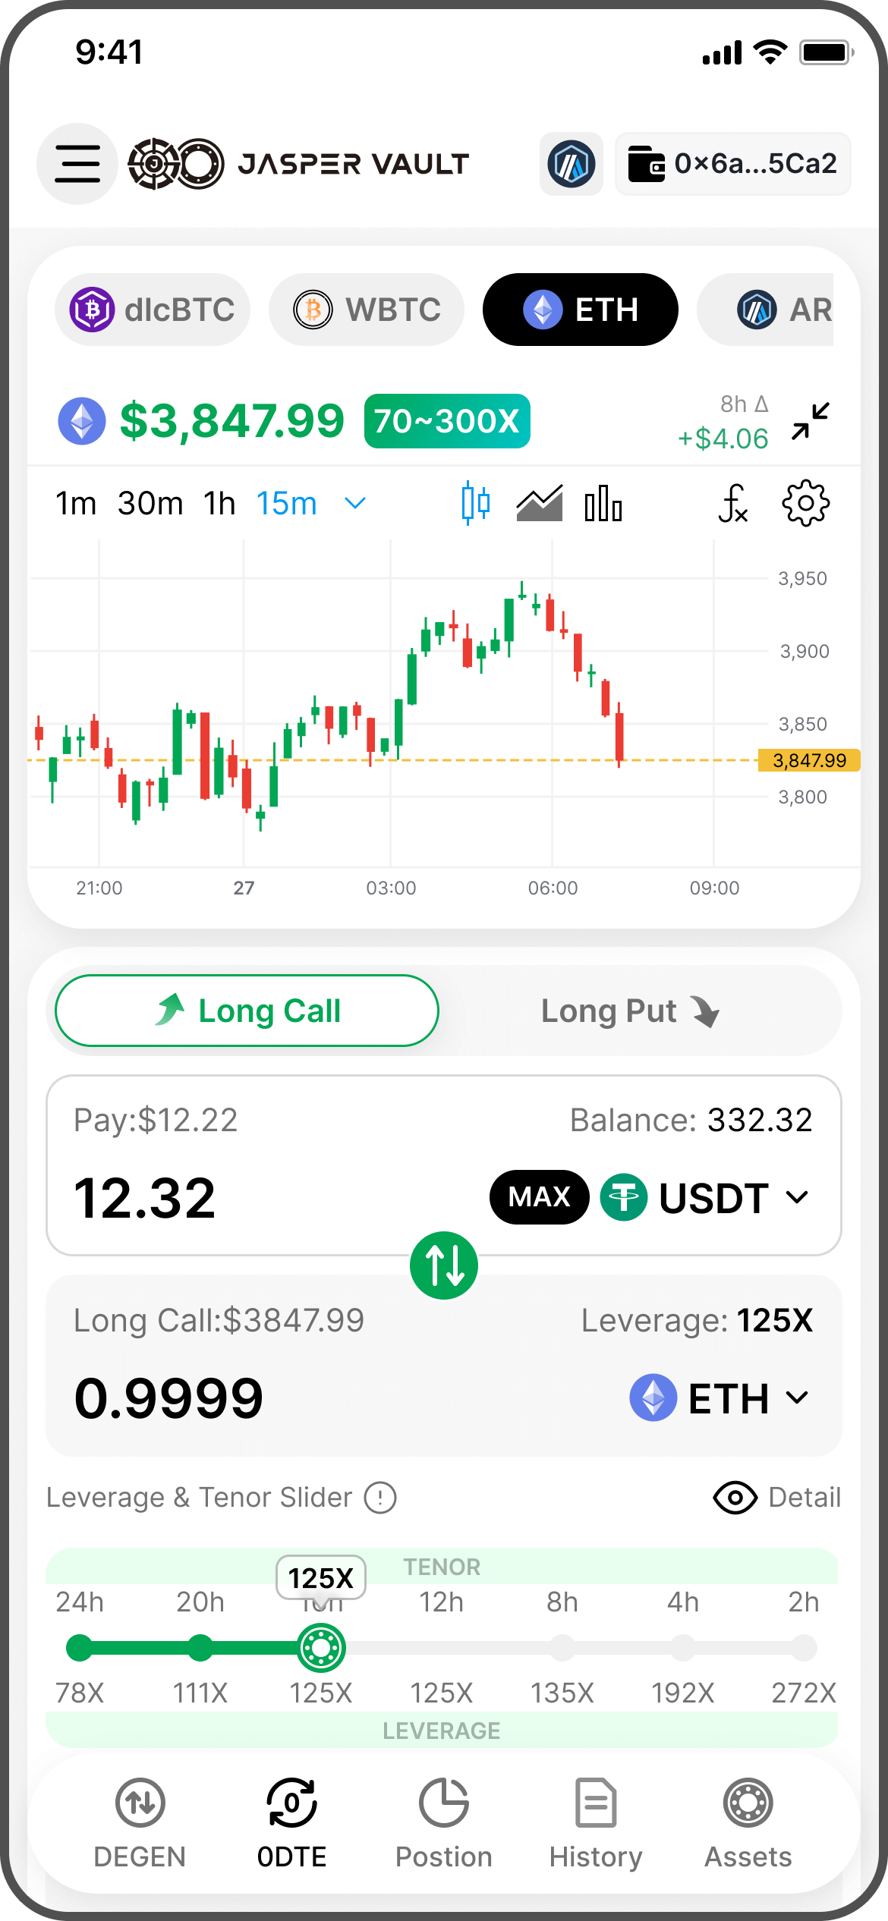Collapse the chart with shrink arrows

click(x=810, y=421)
